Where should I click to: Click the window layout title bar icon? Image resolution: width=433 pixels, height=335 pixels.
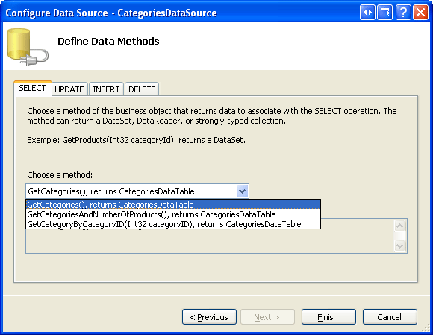click(x=385, y=13)
